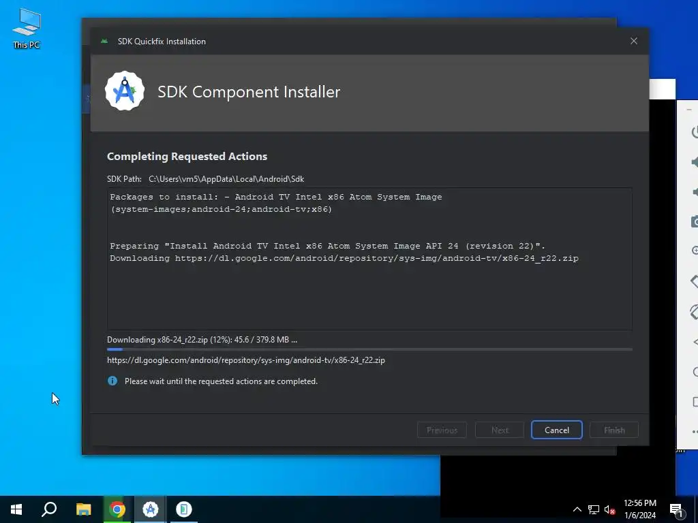Open the Windows Start menu
The width and height of the screenshot is (698, 523).
tap(16, 509)
